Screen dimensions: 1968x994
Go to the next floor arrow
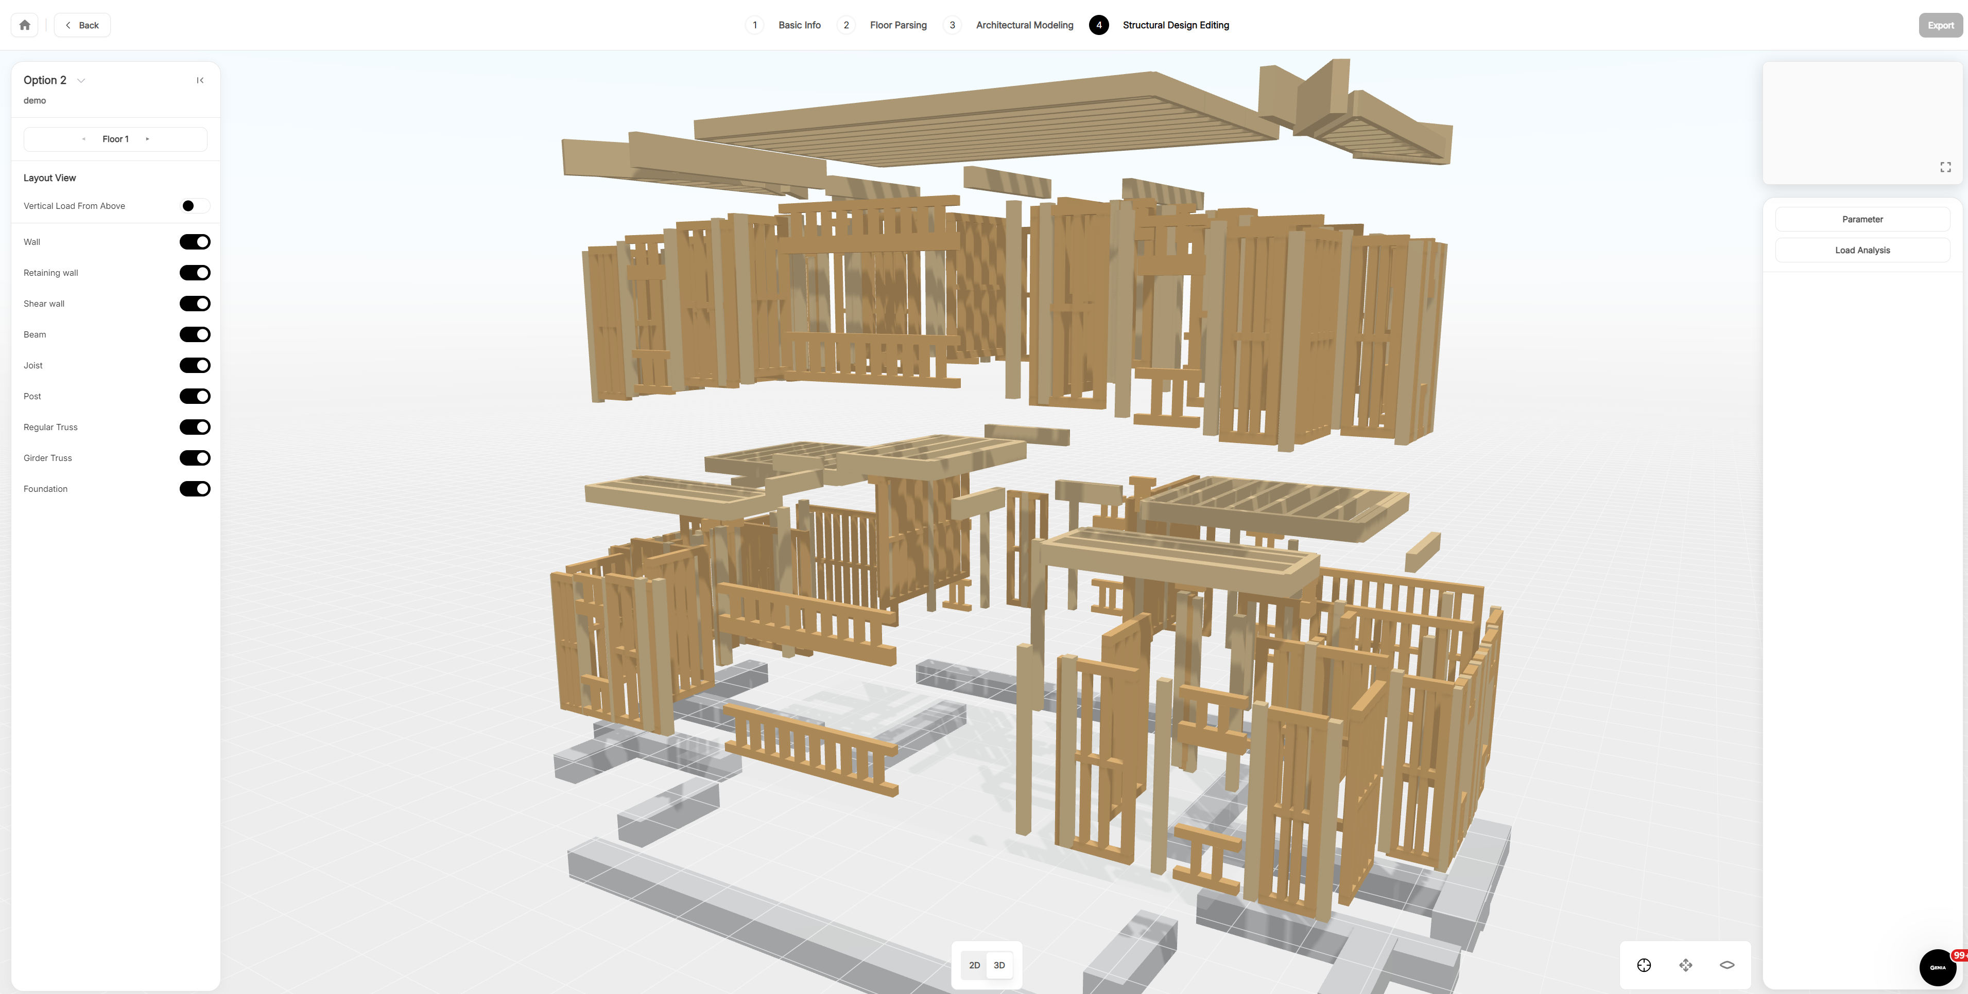147,139
